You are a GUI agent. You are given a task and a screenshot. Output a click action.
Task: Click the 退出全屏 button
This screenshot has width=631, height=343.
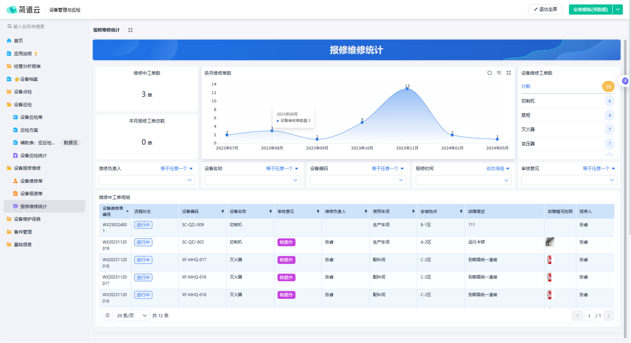point(545,9)
